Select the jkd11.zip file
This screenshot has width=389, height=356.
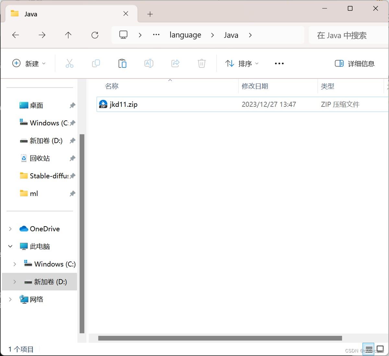124,104
